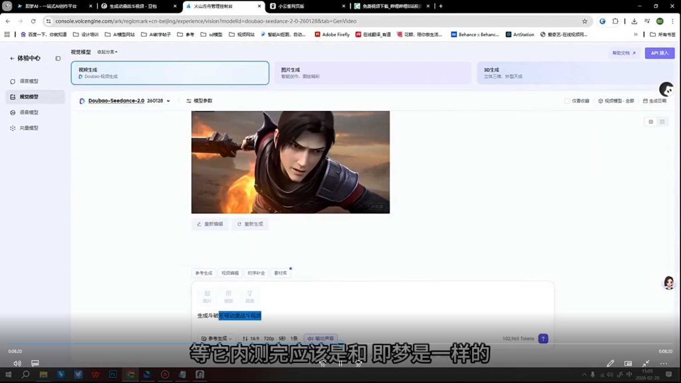
Task: Select the 图片生成 card
Action: point(372,73)
